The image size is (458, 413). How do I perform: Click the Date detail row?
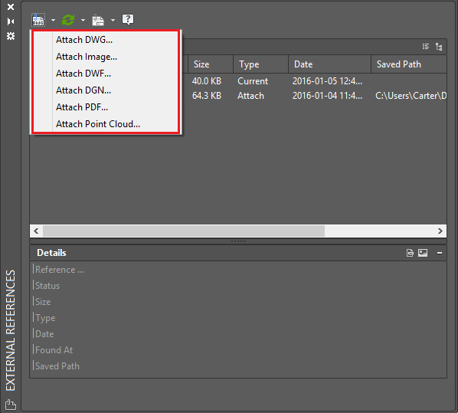pos(238,334)
